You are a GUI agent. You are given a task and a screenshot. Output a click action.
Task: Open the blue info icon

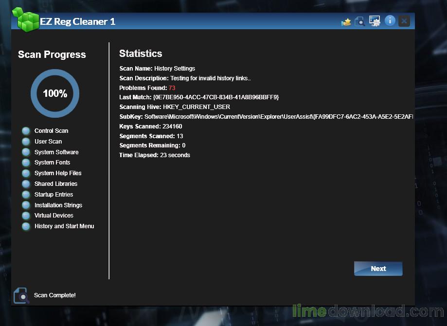390,20
